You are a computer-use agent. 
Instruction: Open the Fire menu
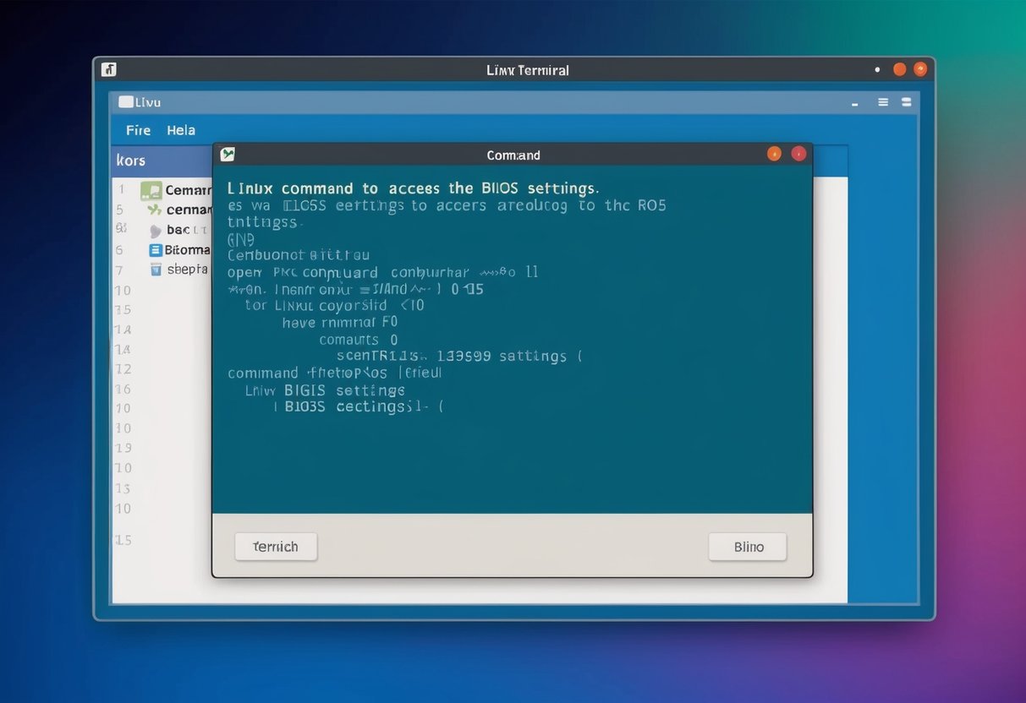pos(138,130)
